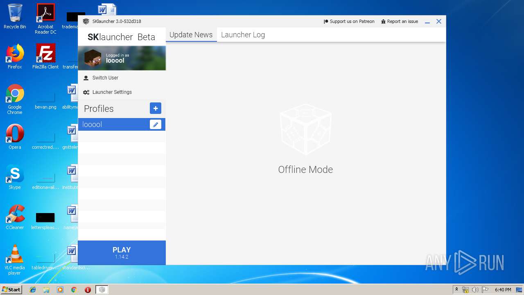
Task: Show hidden tray icons arrow
Action: 456,290
